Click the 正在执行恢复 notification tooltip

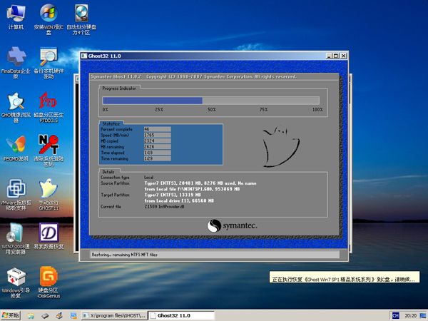[345, 277]
